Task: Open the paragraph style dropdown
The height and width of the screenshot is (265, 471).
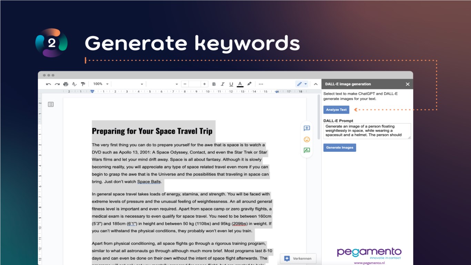Action: tap(128, 84)
